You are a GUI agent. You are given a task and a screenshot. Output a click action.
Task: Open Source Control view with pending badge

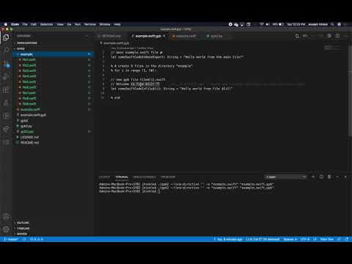pyautogui.click(x=6, y=64)
